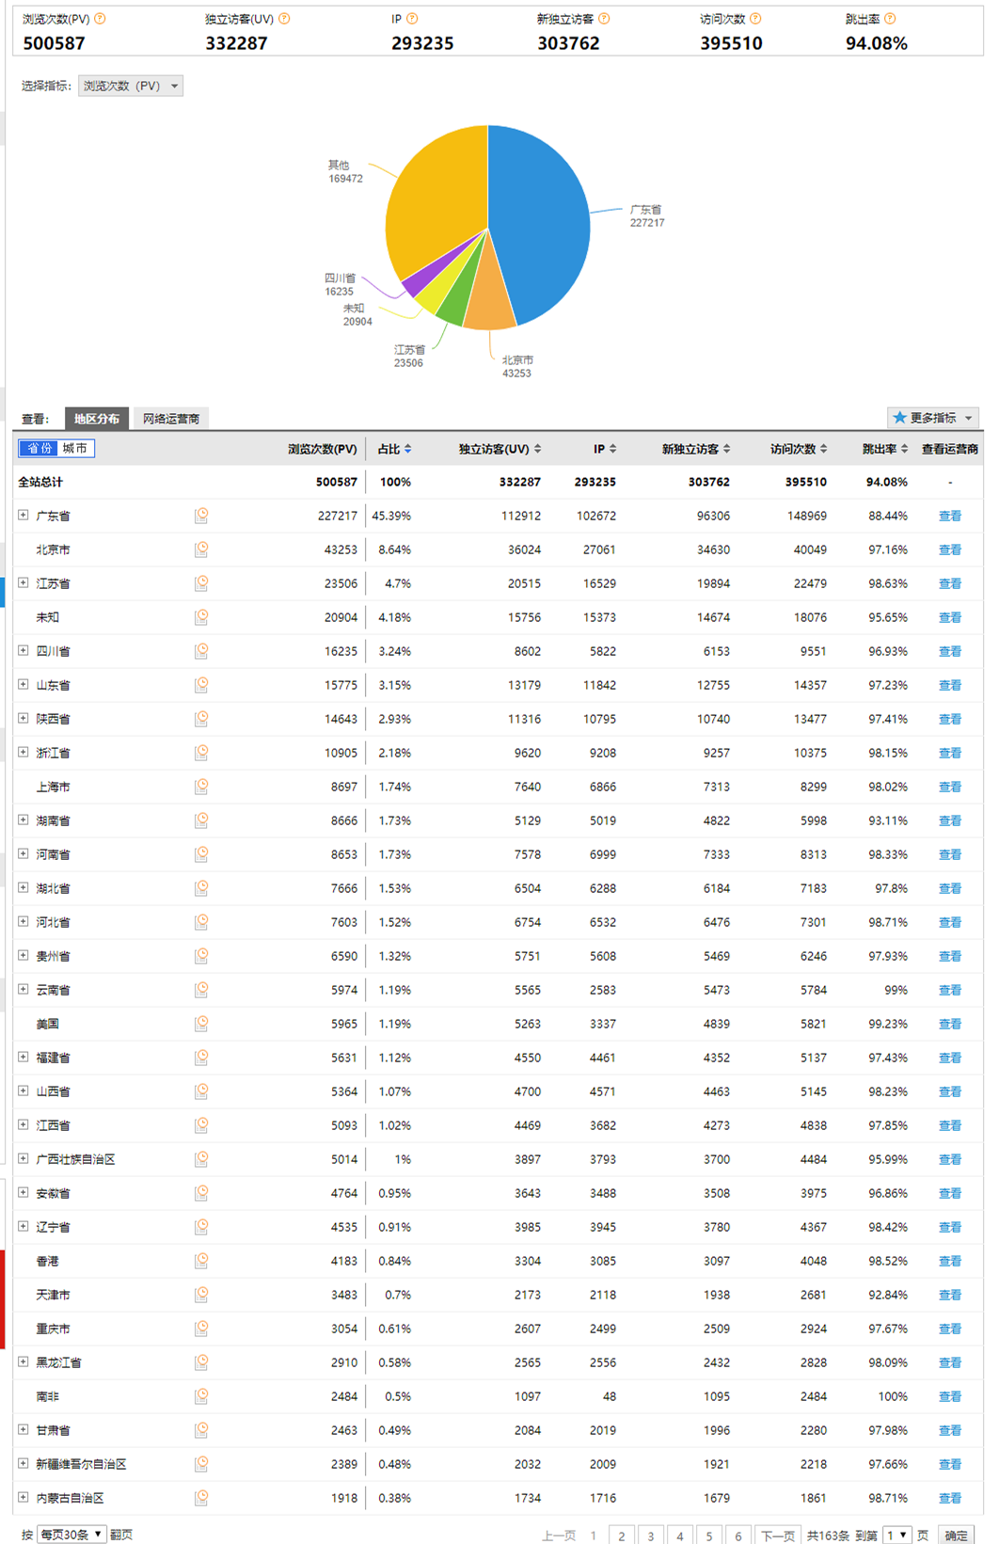
Task: Select the 省份 view toggle
Action: (x=40, y=449)
